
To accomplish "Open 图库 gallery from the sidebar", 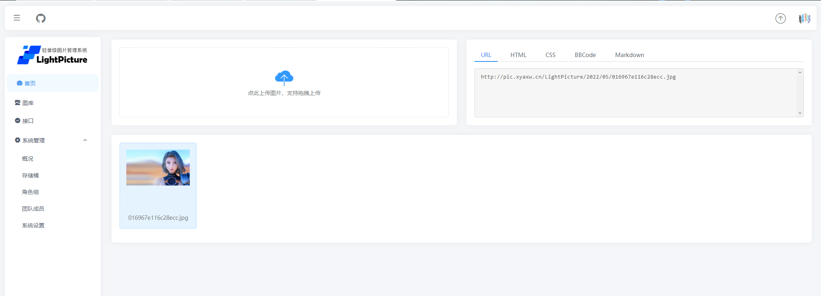I will [x=28, y=103].
